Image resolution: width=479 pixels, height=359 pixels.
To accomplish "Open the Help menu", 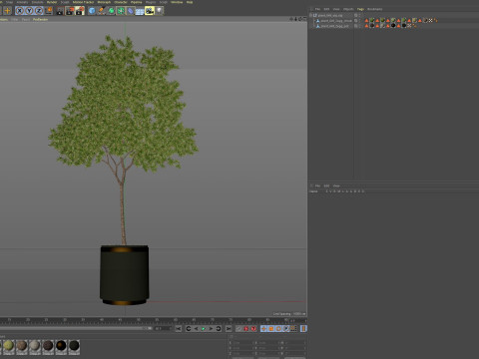I will [x=190, y=2].
